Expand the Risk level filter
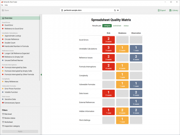This screenshot has width=180, height=135. pos(7,114)
